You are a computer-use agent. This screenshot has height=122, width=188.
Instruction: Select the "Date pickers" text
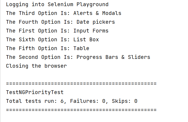[95, 22]
